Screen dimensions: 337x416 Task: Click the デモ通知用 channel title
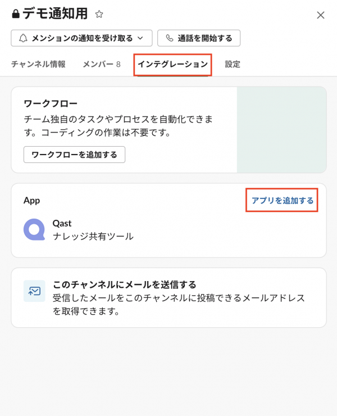(55, 14)
